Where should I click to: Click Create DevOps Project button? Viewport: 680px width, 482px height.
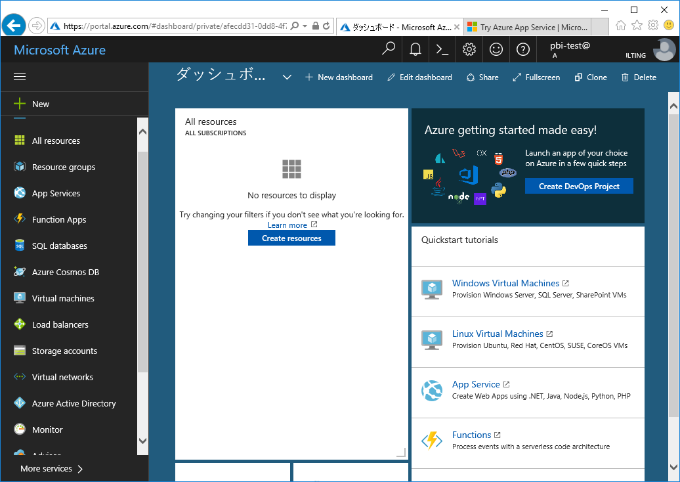pos(579,186)
